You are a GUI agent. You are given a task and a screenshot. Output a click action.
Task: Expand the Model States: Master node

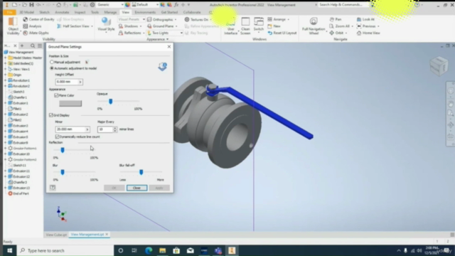point(5,58)
